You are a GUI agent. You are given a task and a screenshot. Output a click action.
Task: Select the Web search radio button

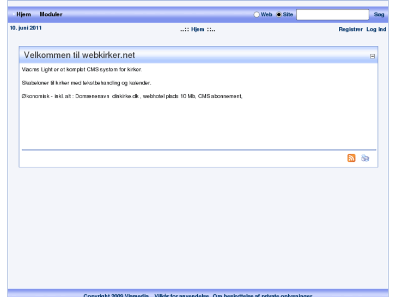click(257, 15)
